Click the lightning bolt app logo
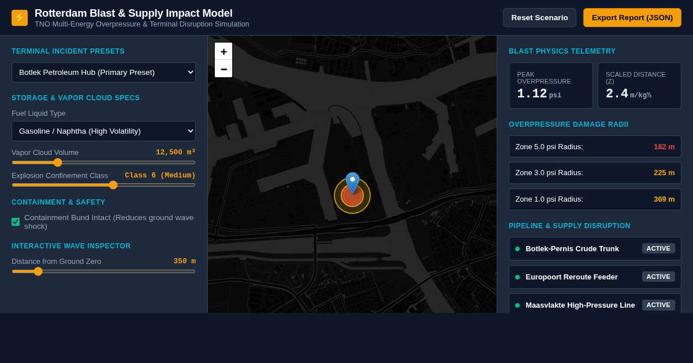 click(x=20, y=18)
